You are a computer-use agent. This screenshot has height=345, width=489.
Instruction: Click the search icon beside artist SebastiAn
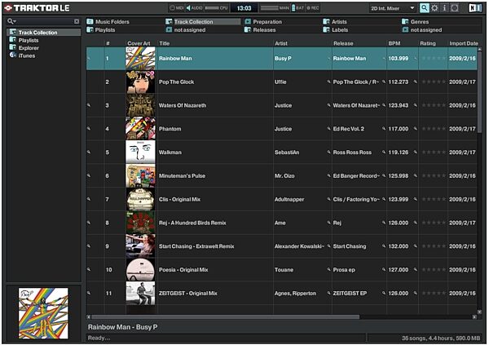[x=328, y=152]
